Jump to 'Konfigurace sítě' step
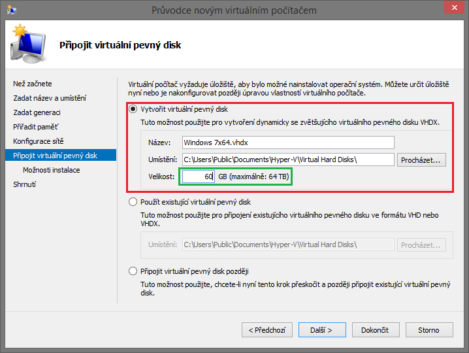 click(x=39, y=141)
